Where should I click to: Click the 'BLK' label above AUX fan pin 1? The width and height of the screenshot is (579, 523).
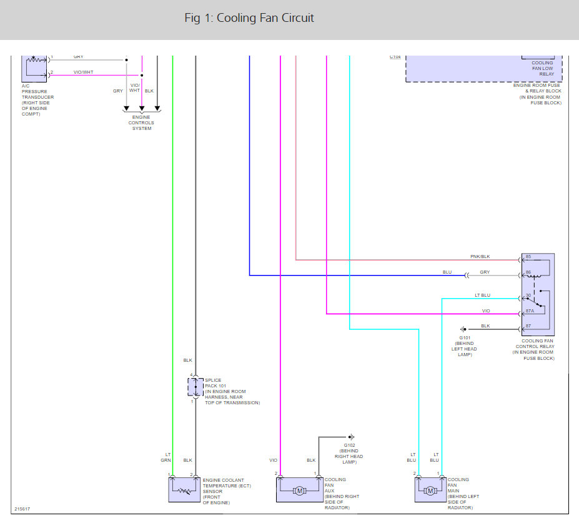(311, 461)
